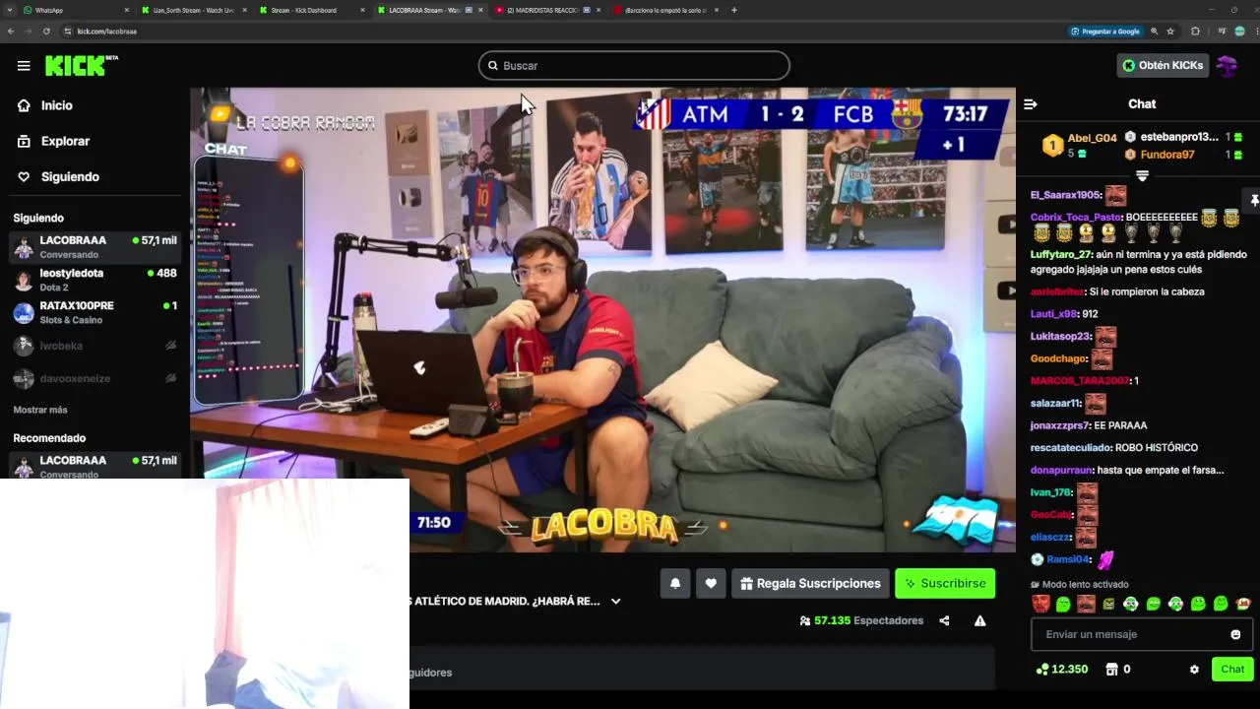Open LACOBRAAA under Recomendado

(x=94, y=466)
